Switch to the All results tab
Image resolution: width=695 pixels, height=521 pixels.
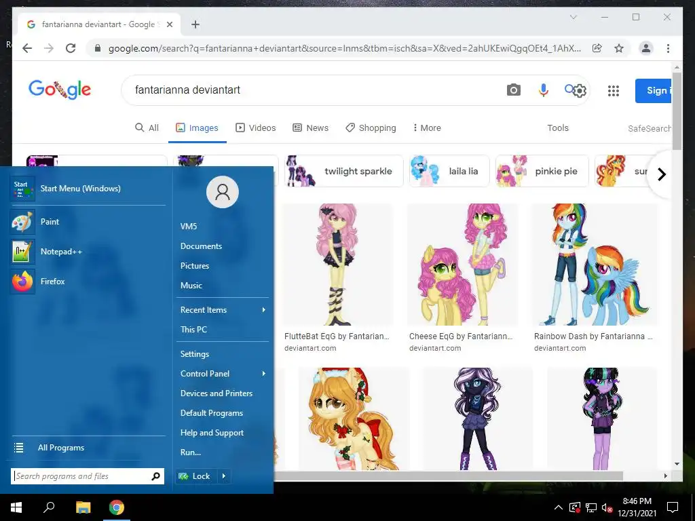[x=147, y=128]
